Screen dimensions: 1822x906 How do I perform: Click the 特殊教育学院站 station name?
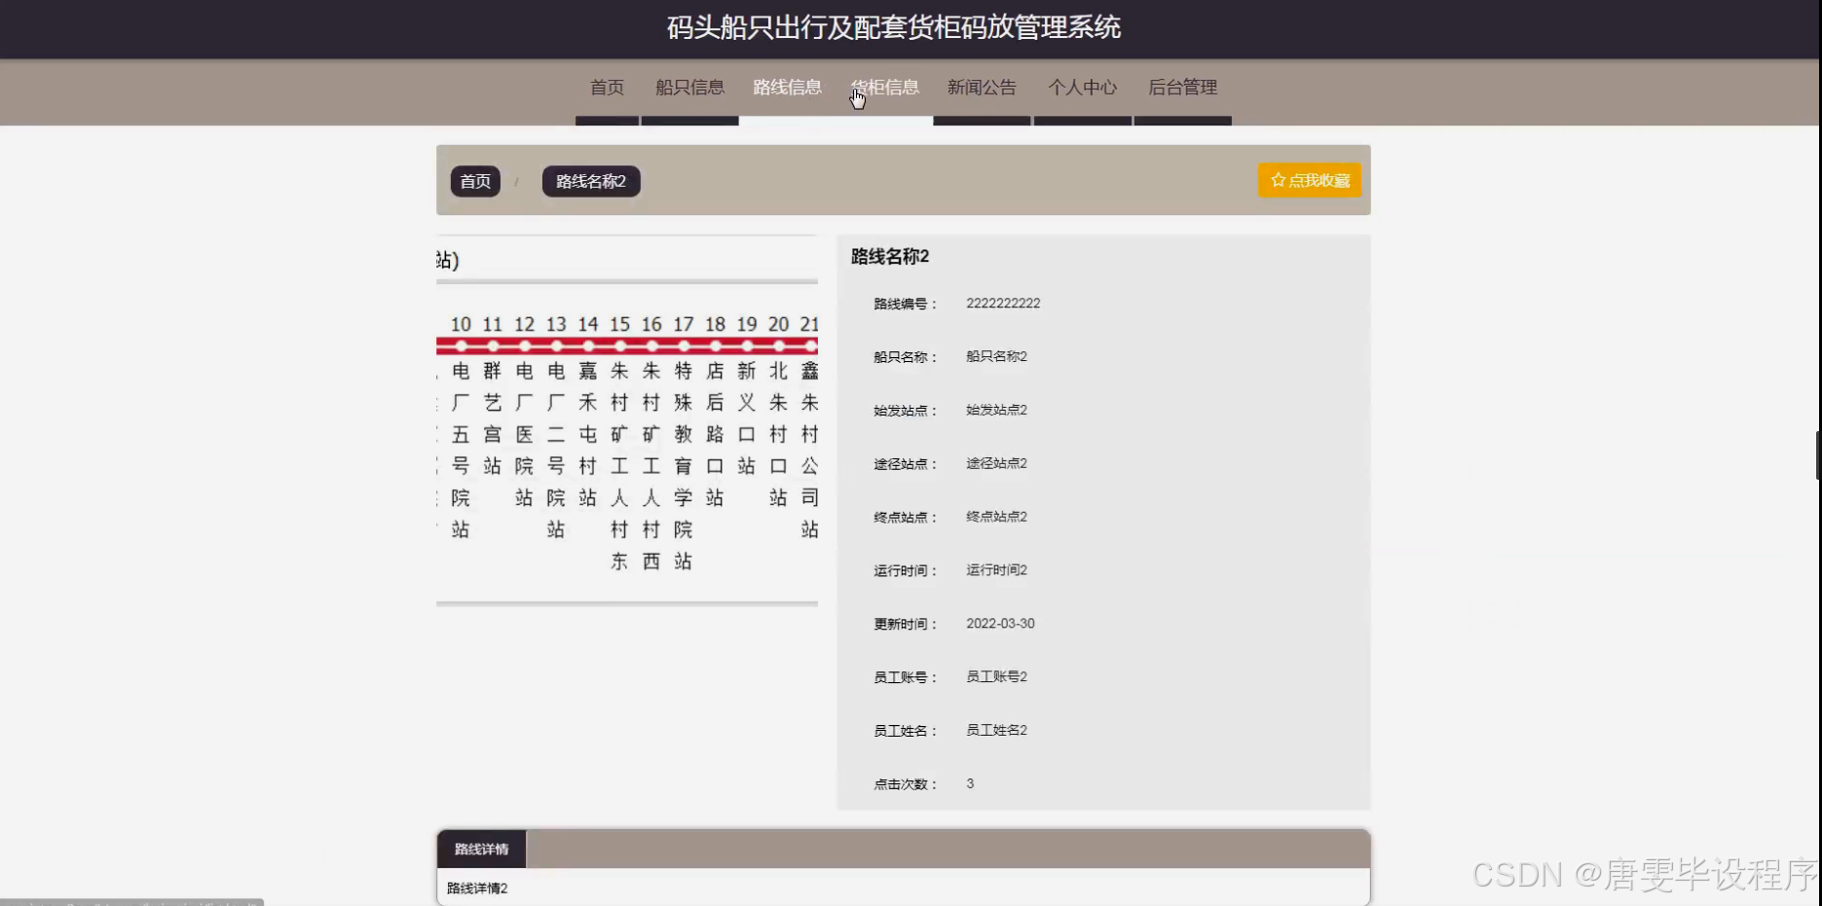point(684,465)
